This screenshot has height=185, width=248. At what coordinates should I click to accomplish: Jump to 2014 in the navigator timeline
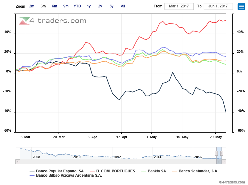pos(157,157)
